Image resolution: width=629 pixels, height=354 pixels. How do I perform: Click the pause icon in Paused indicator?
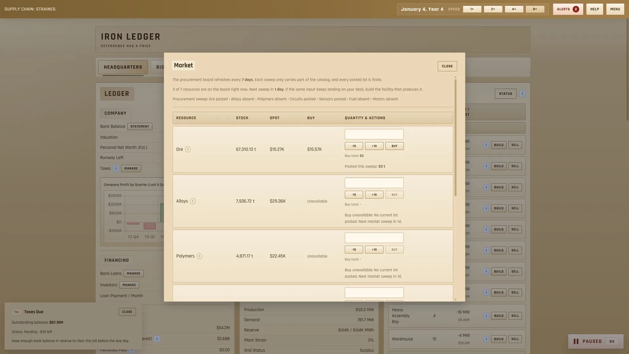coord(576,342)
